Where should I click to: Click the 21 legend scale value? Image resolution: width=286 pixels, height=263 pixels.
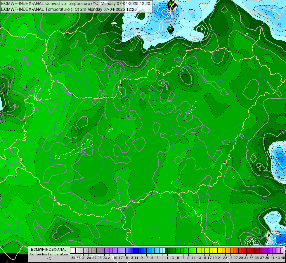(220, 258)
